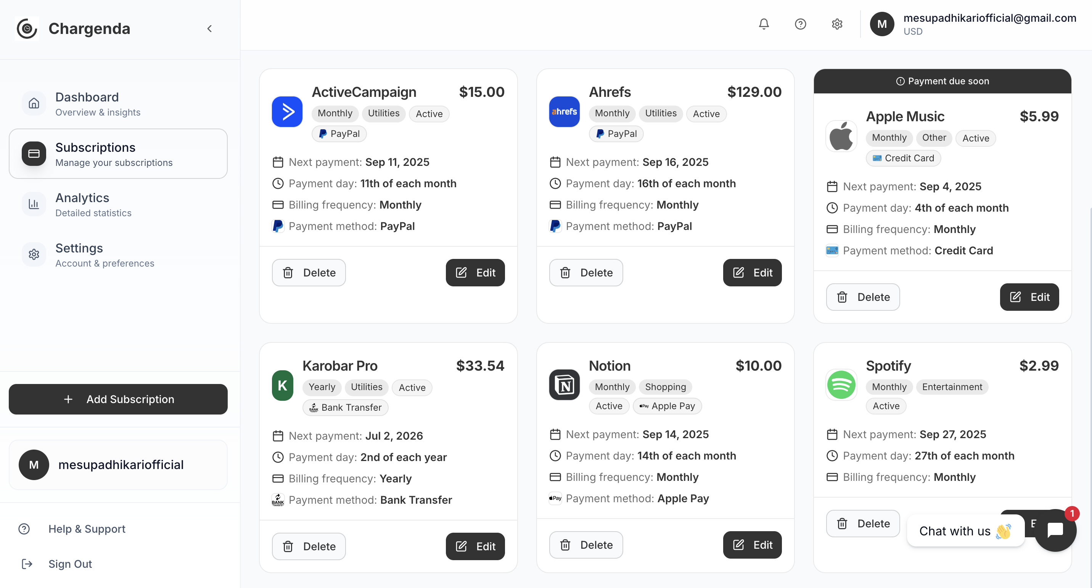Screen dimensions: 1092x588
Task: Open the mesupadhikariofficial profile card in sidebar
Action: [118, 464]
